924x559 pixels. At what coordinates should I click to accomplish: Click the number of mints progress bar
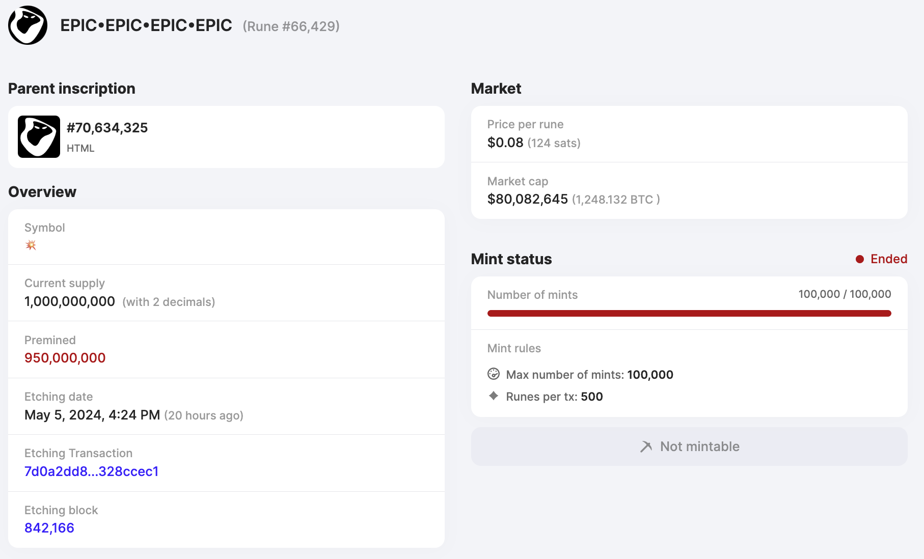pos(689,314)
